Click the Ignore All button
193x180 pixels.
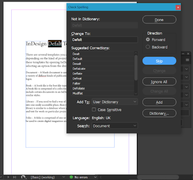pos(159,81)
